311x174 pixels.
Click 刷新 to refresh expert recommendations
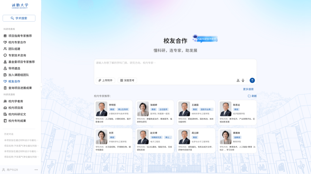tap(252, 96)
